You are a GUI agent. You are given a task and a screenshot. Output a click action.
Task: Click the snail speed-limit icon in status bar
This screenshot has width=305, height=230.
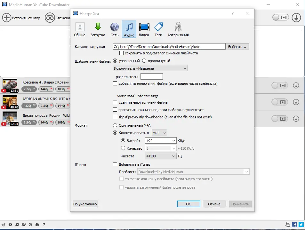24,225
